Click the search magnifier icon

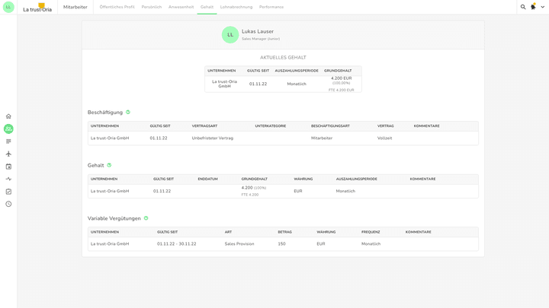point(523,7)
